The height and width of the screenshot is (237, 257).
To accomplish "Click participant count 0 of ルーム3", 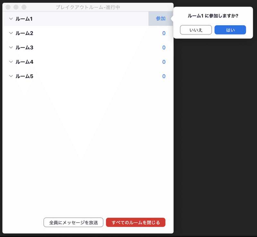I will click(164, 47).
